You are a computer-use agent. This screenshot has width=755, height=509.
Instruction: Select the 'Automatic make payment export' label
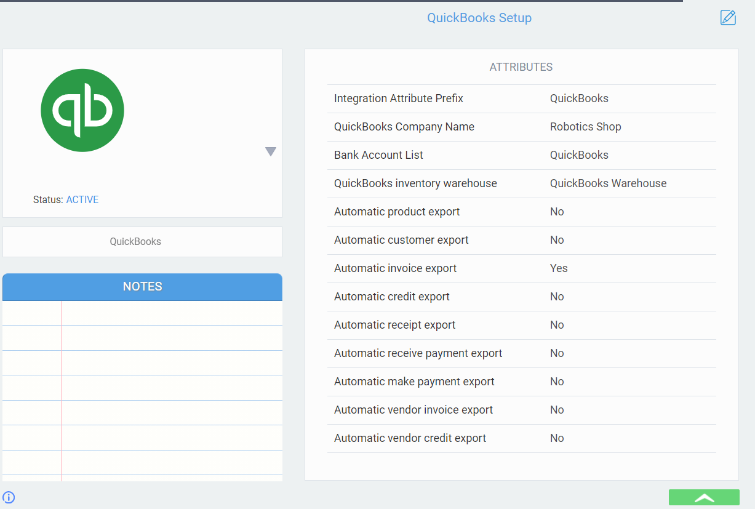pyautogui.click(x=414, y=382)
